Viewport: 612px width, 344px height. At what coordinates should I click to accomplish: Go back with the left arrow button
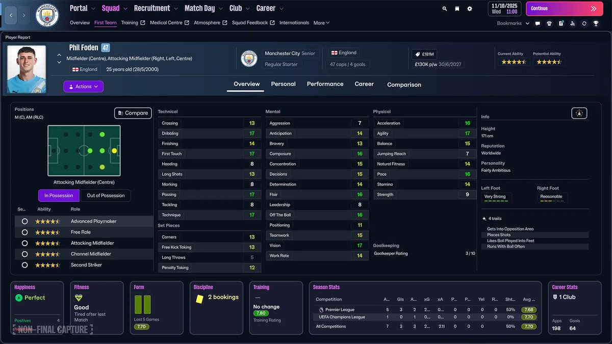click(11, 15)
